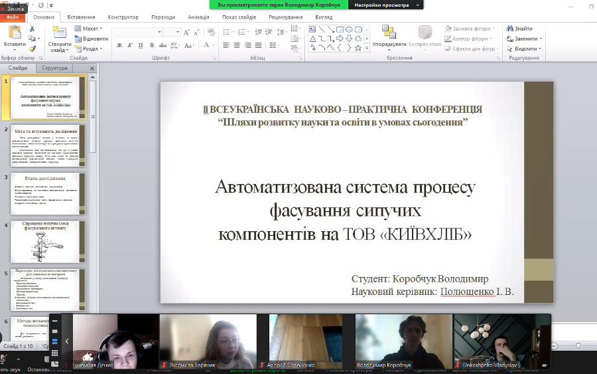The height and width of the screenshot is (374, 597).
Task: Toggle align text right
Action: [248, 45]
